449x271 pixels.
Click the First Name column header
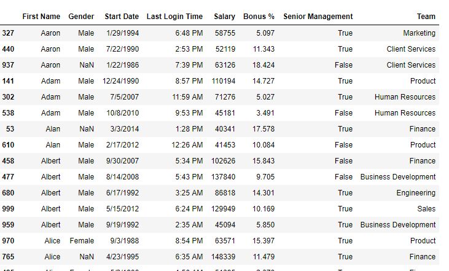pos(41,17)
